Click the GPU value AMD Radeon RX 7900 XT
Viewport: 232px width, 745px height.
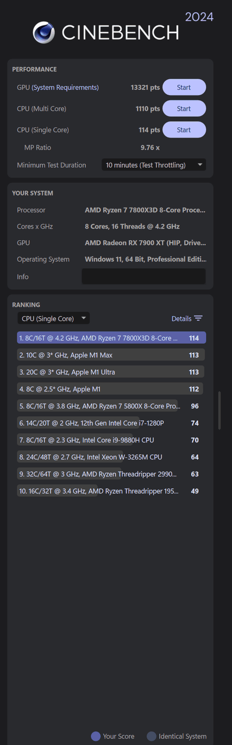(145, 243)
